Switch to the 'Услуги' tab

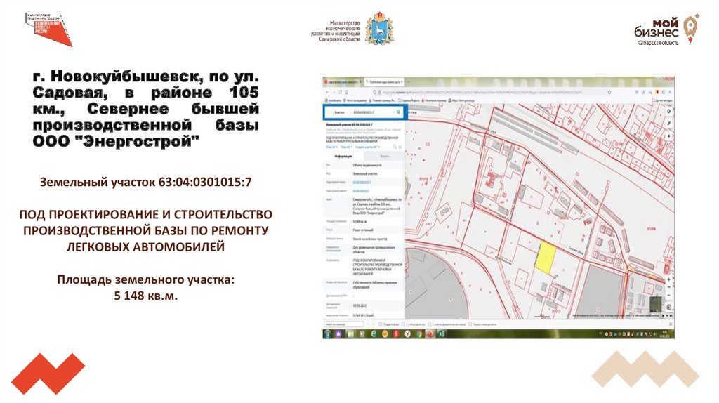385,157
